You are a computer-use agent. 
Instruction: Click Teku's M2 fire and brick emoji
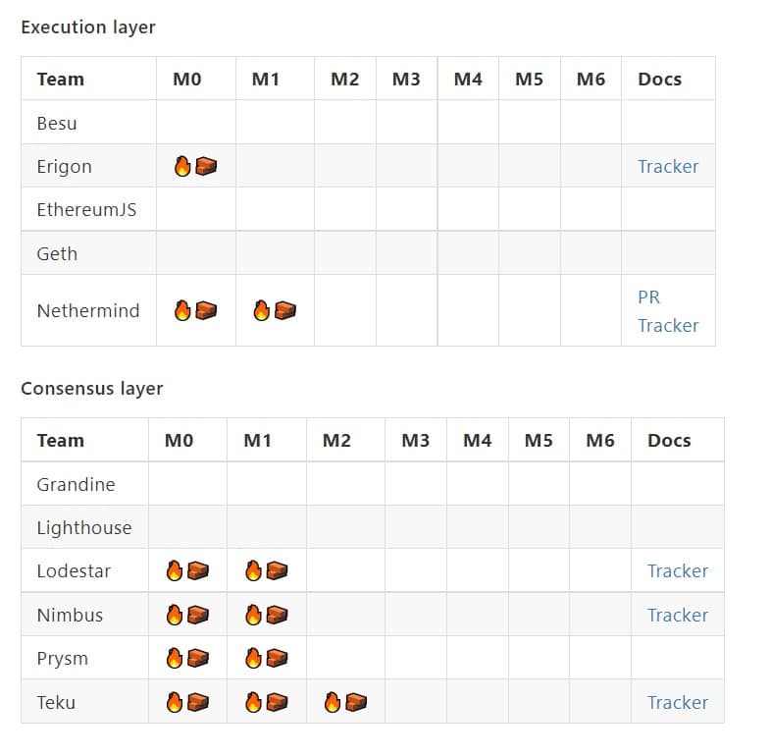pyautogui.click(x=344, y=703)
